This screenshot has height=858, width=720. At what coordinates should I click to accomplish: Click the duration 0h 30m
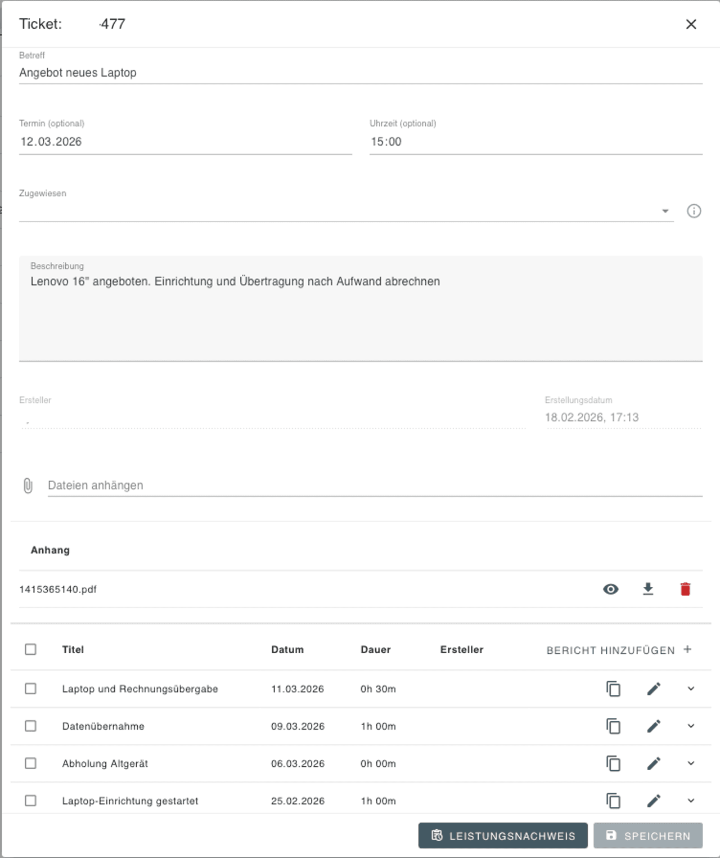(x=378, y=689)
